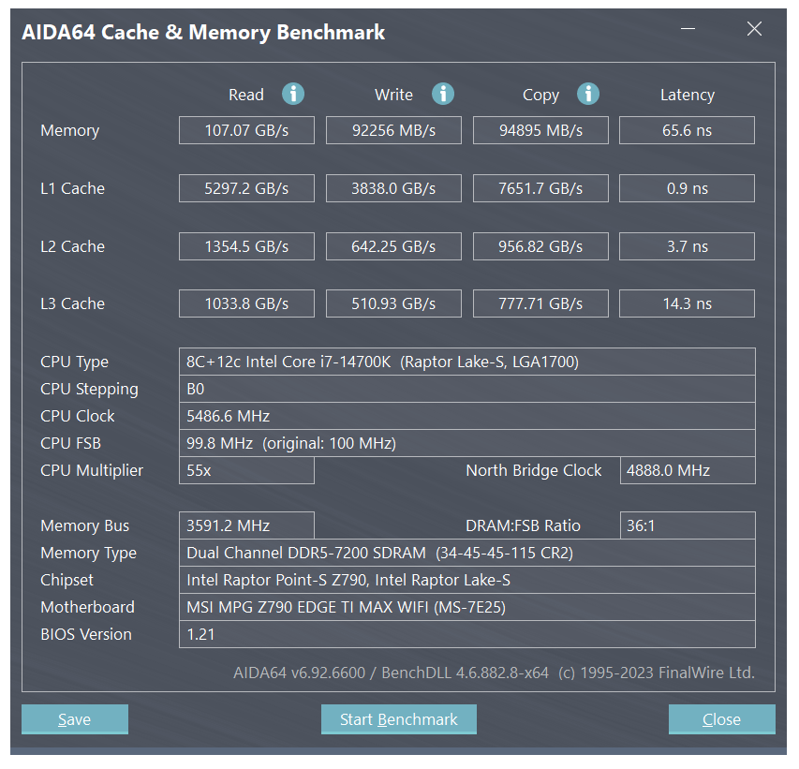The height and width of the screenshot is (769, 799).
Task: Select L1 Cache latency 0.9 ns
Action: pos(687,188)
